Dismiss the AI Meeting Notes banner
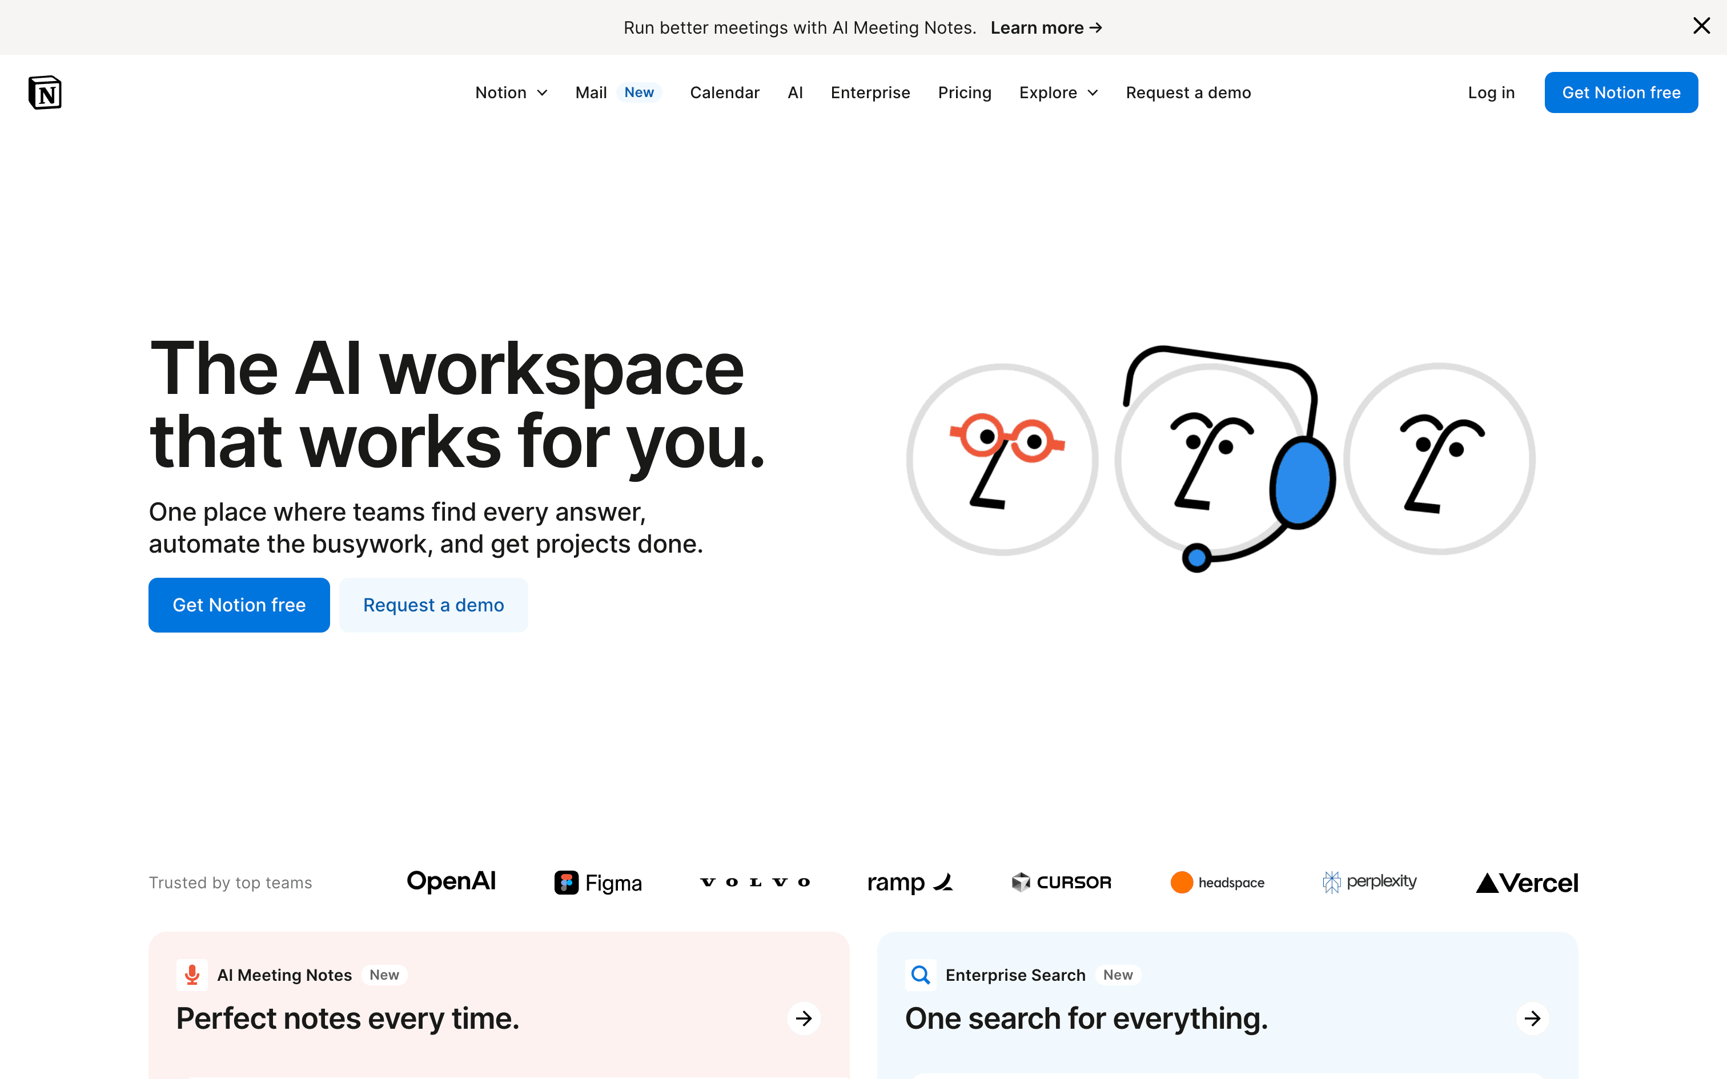 1701,26
